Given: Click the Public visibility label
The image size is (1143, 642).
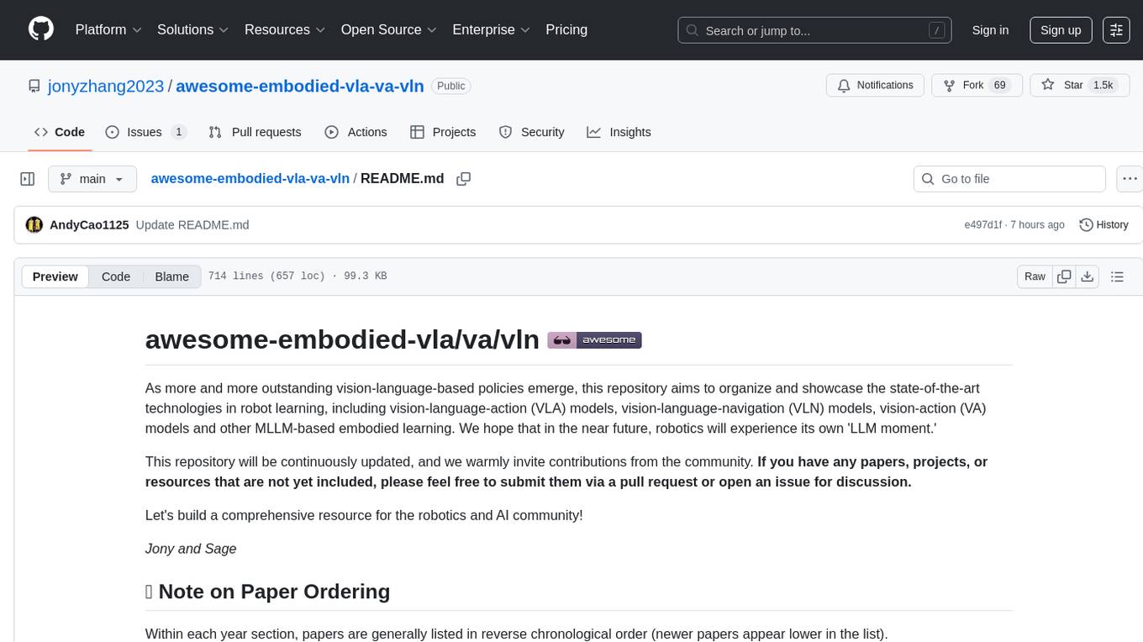Looking at the screenshot, I should click(451, 86).
